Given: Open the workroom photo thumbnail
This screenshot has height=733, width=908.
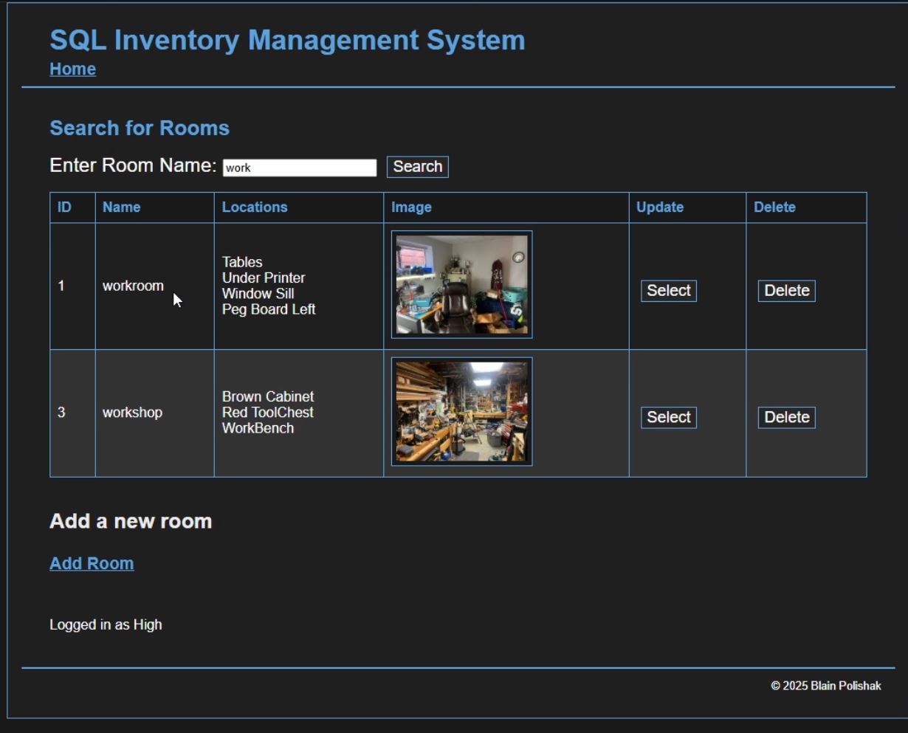Looking at the screenshot, I should tap(461, 285).
